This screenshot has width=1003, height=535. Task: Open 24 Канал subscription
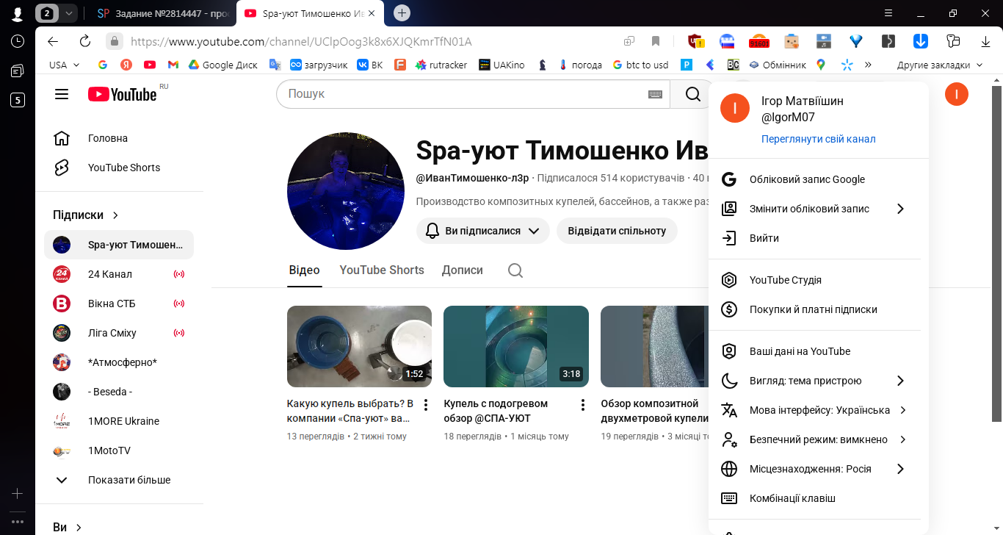(x=119, y=274)
